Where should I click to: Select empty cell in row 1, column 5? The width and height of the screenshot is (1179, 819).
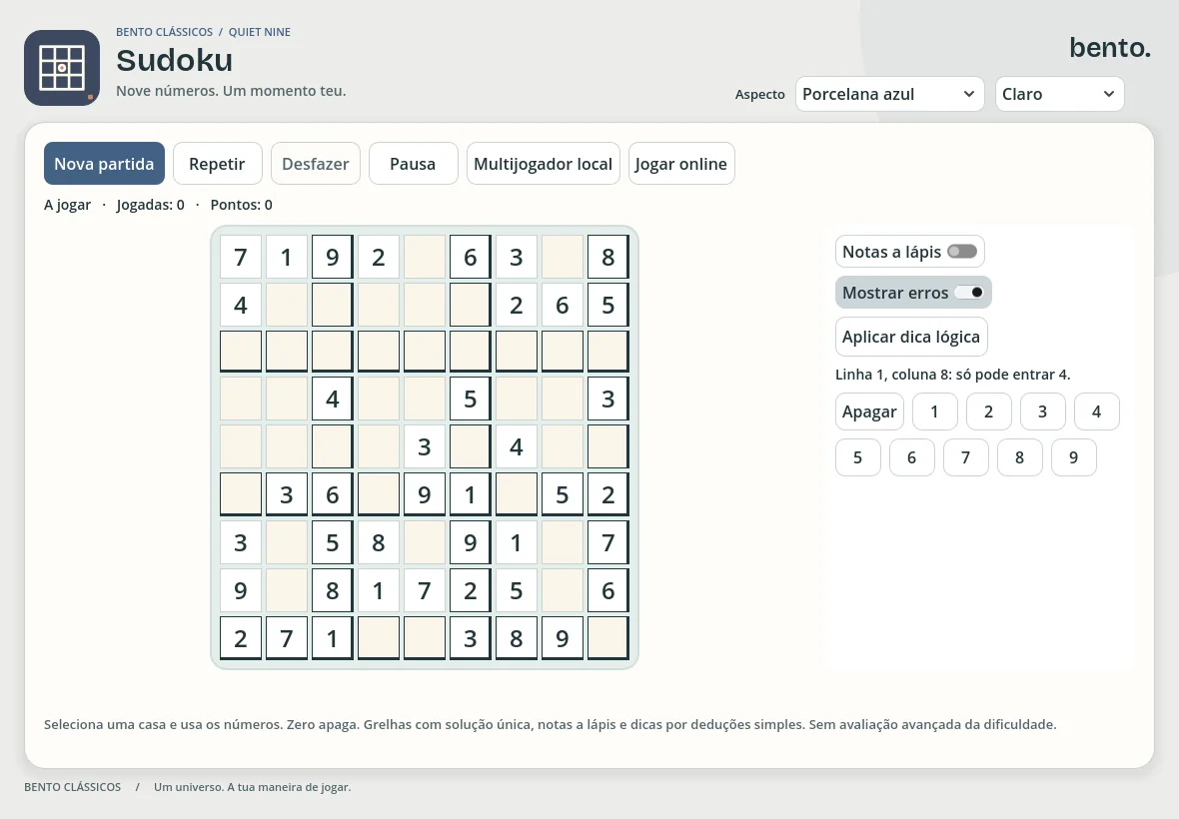click(425, 257)
